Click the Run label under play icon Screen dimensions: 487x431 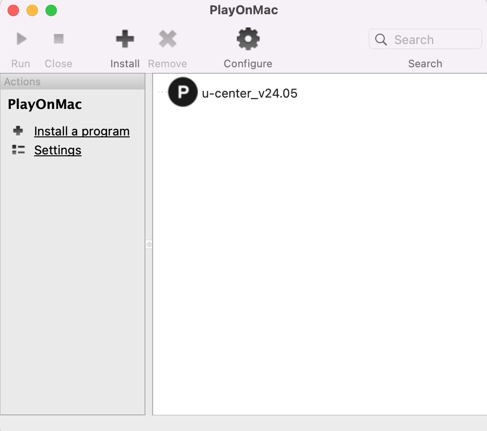pos(21,63)
